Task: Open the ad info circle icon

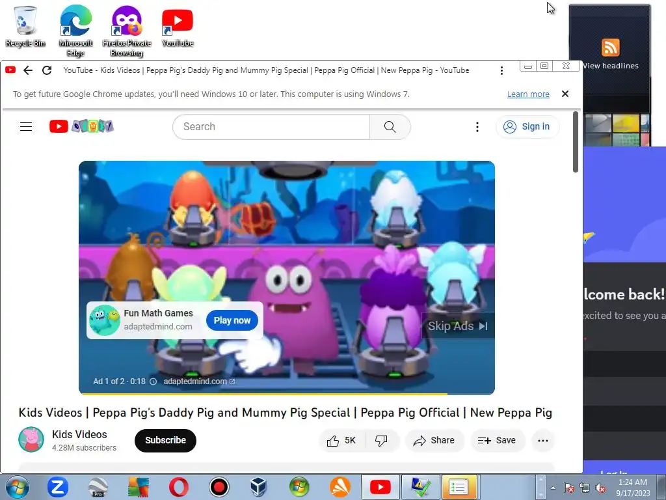Action: coord(153,382)
